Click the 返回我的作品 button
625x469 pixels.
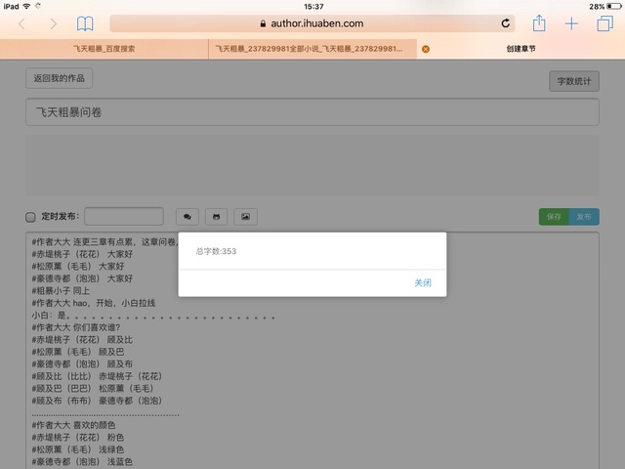click(59, 78)
